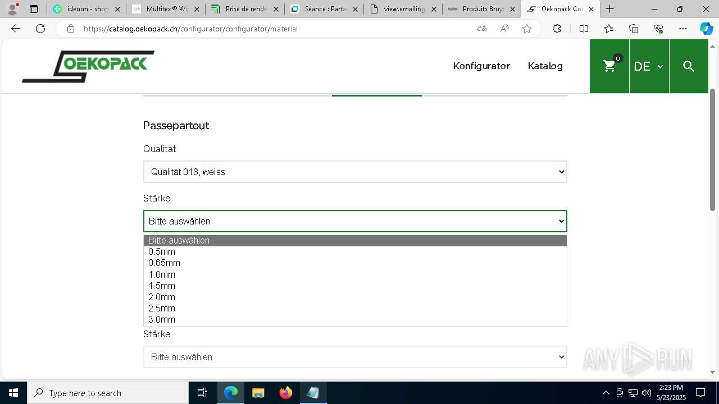719x404 pixels.
Task: Open Task View on taskbar
Action: 202,393
